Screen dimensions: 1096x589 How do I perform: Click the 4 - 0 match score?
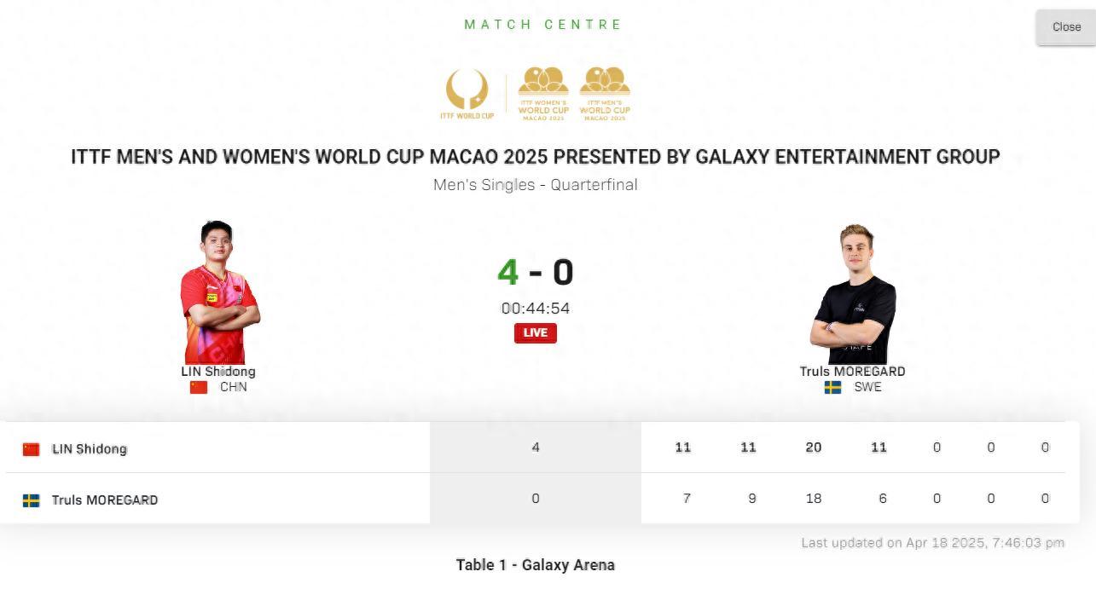(x=536, y=273)
